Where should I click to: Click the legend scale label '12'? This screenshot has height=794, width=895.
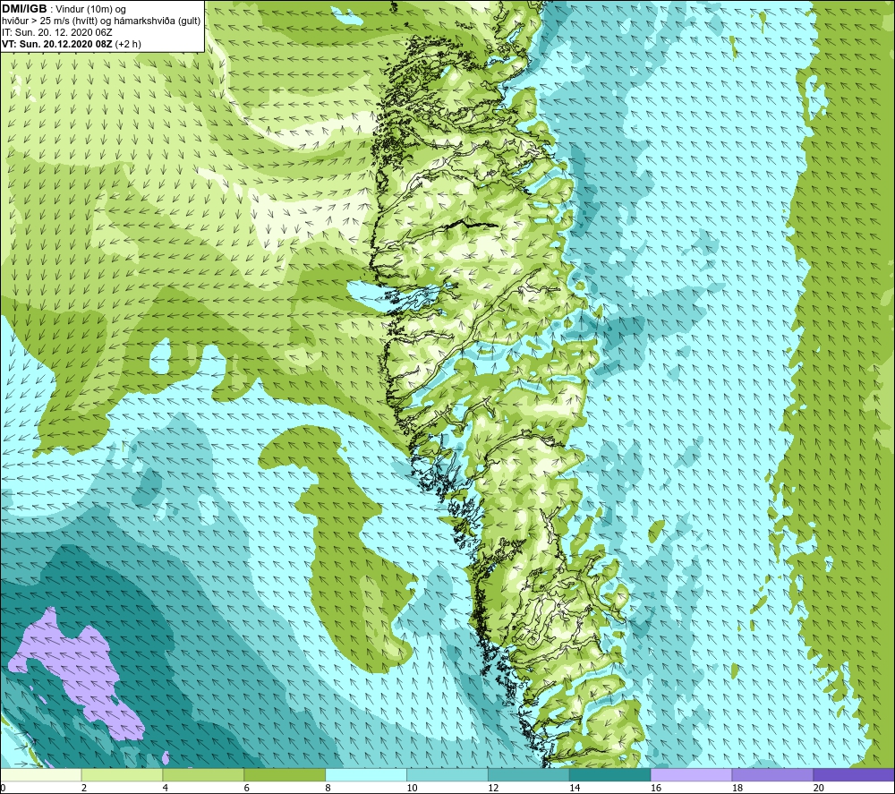coord(493,788)
